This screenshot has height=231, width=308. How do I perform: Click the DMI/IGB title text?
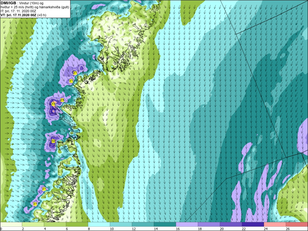pos(8,3)
